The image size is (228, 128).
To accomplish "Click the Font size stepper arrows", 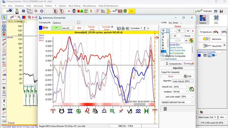I will click(x=218, y=117).
